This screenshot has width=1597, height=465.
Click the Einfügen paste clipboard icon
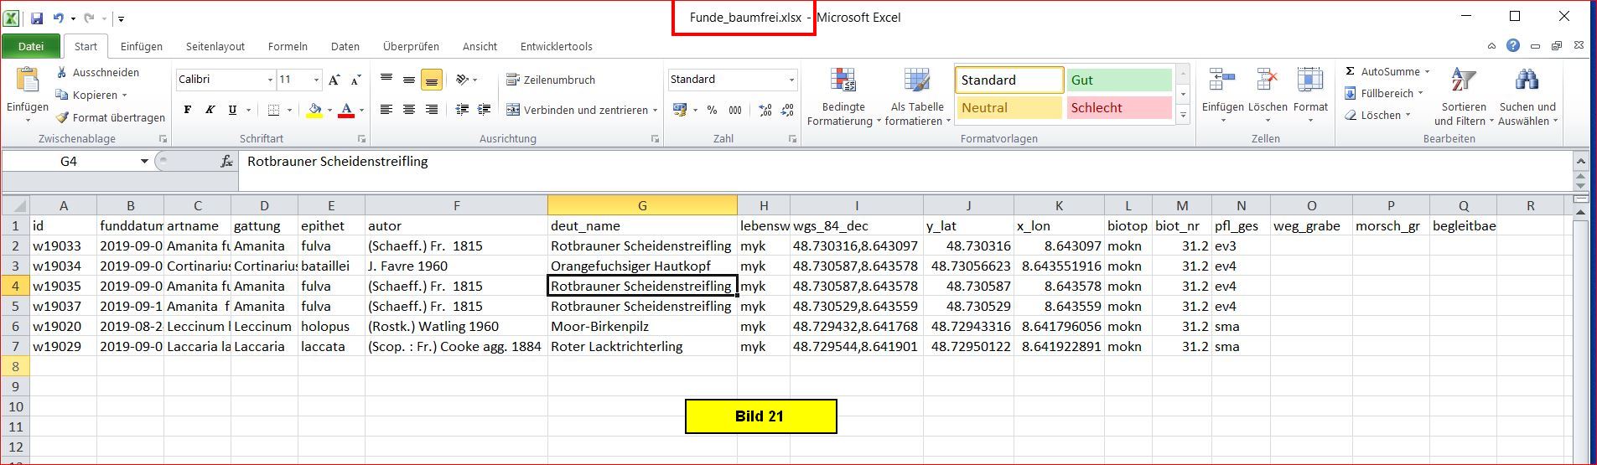tap(27, 82)
